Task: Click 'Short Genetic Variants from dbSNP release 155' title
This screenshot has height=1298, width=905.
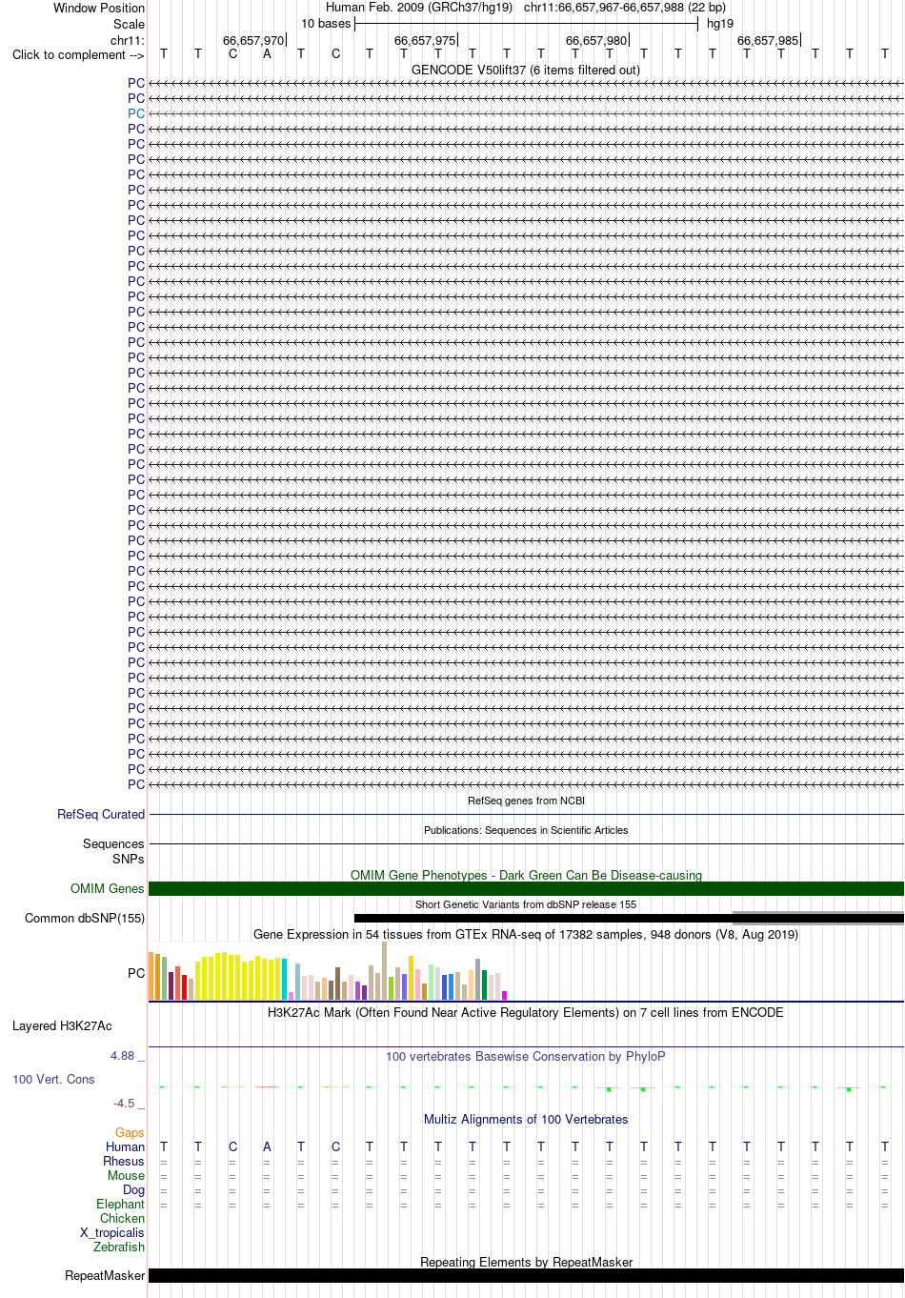Action: [x=526, y=904]
